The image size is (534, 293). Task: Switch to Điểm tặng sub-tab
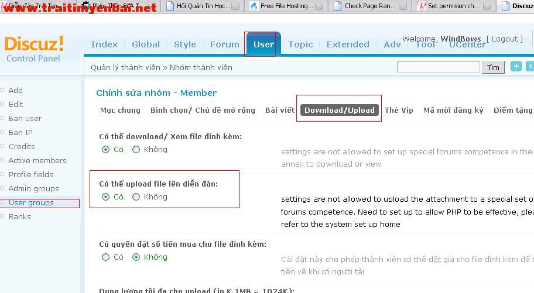512,111
